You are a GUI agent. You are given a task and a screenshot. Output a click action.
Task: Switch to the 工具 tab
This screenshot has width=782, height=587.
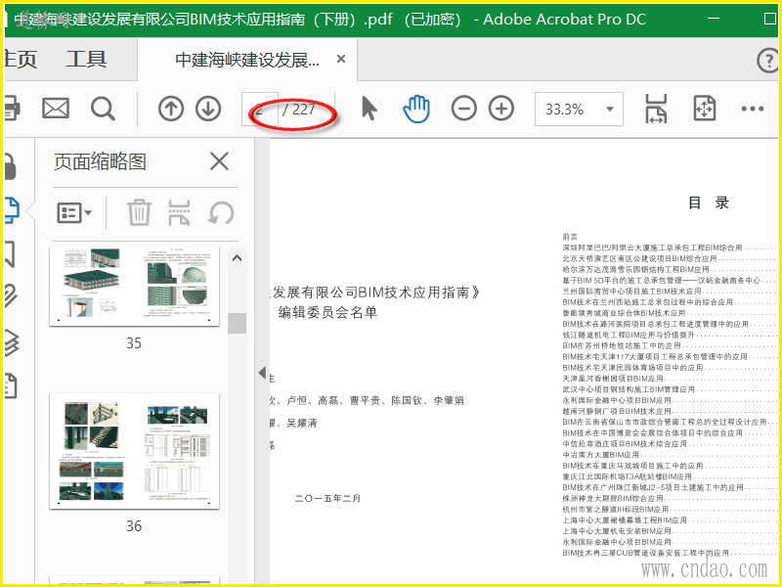coord(86,59)
